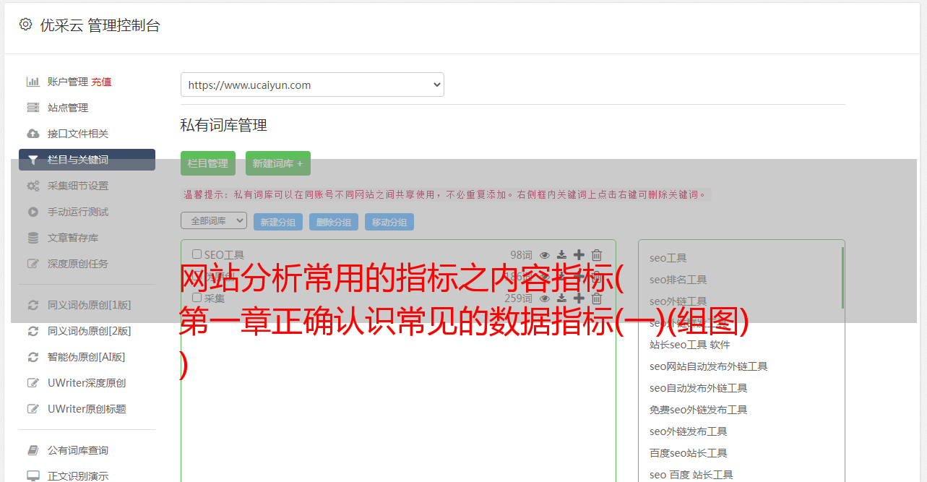Download the SEO工具 word library
This screenshot has height=482, width=927.
pos(561,255)
